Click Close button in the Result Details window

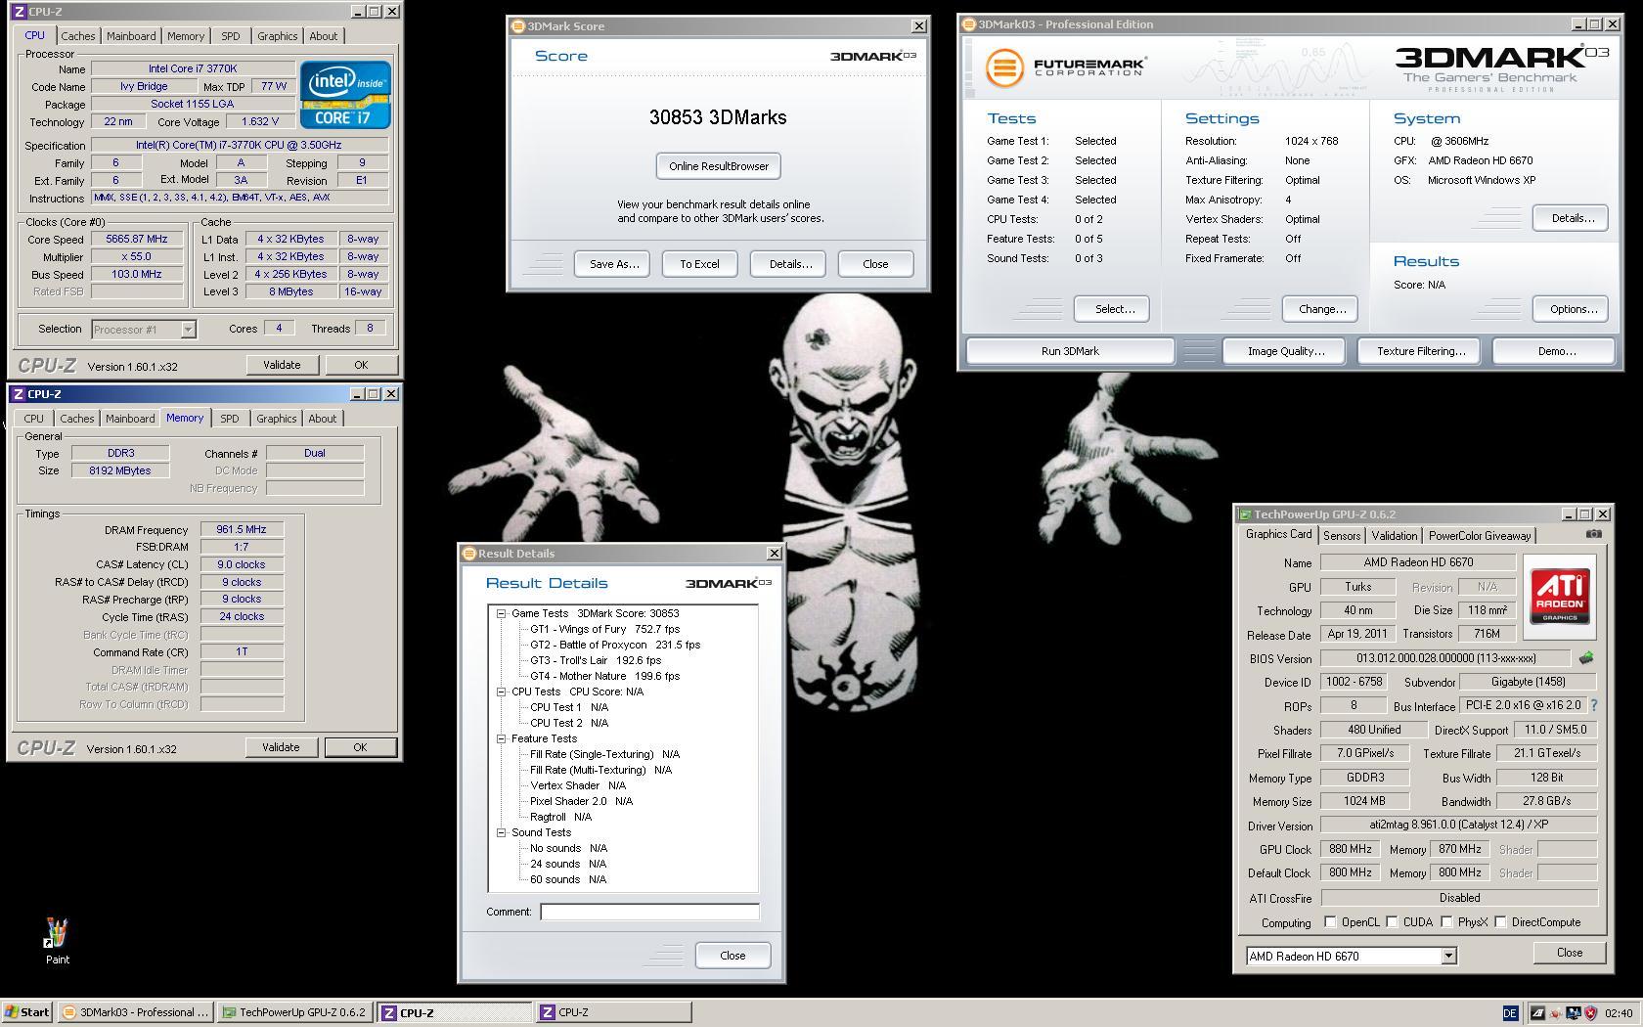733,956
